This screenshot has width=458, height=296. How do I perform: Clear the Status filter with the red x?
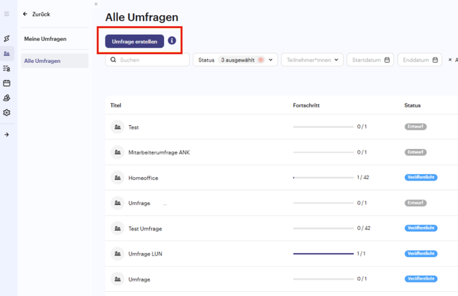(x=260, y=60)
